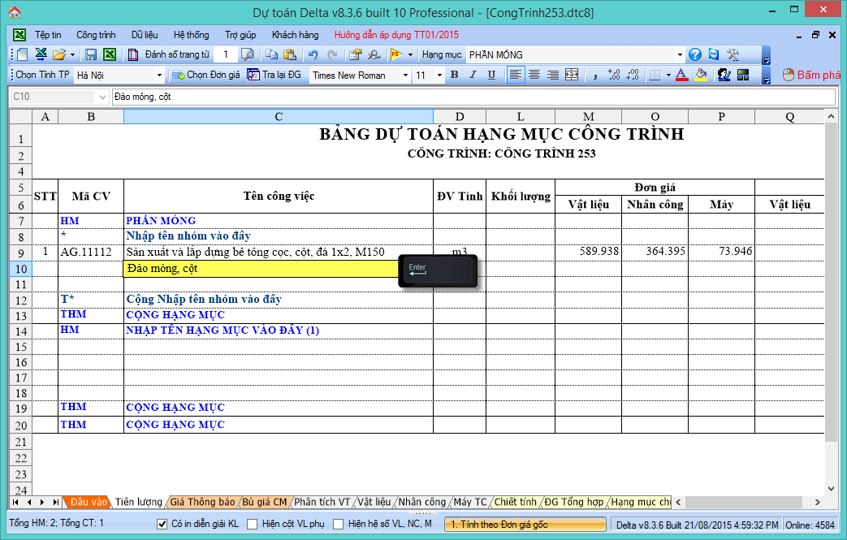Open the Hà Nội province dropdown
The image size is (847, 540).
click(x=159, y=75)
